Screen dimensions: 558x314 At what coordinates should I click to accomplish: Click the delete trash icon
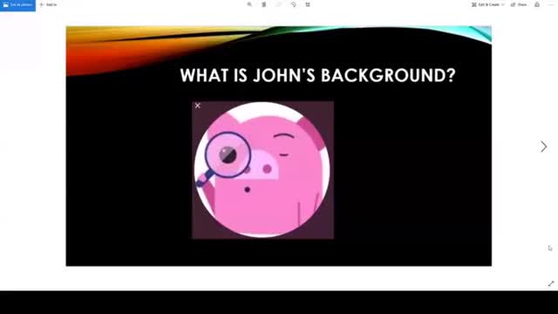[264, 4]
